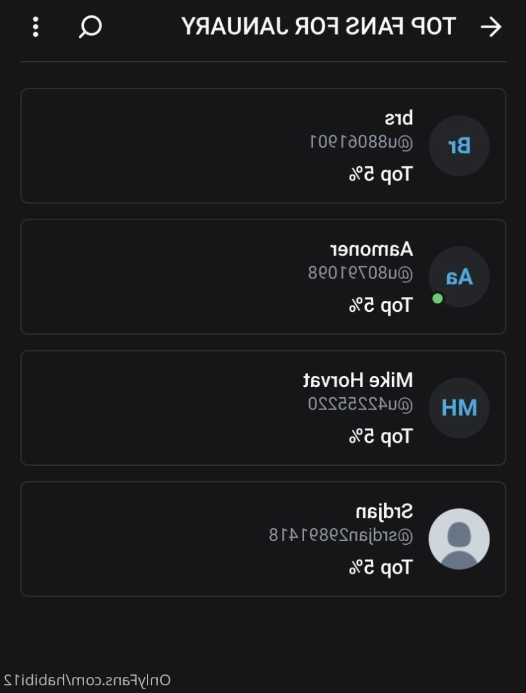Open the three-dot options menu

pos(36,27)
